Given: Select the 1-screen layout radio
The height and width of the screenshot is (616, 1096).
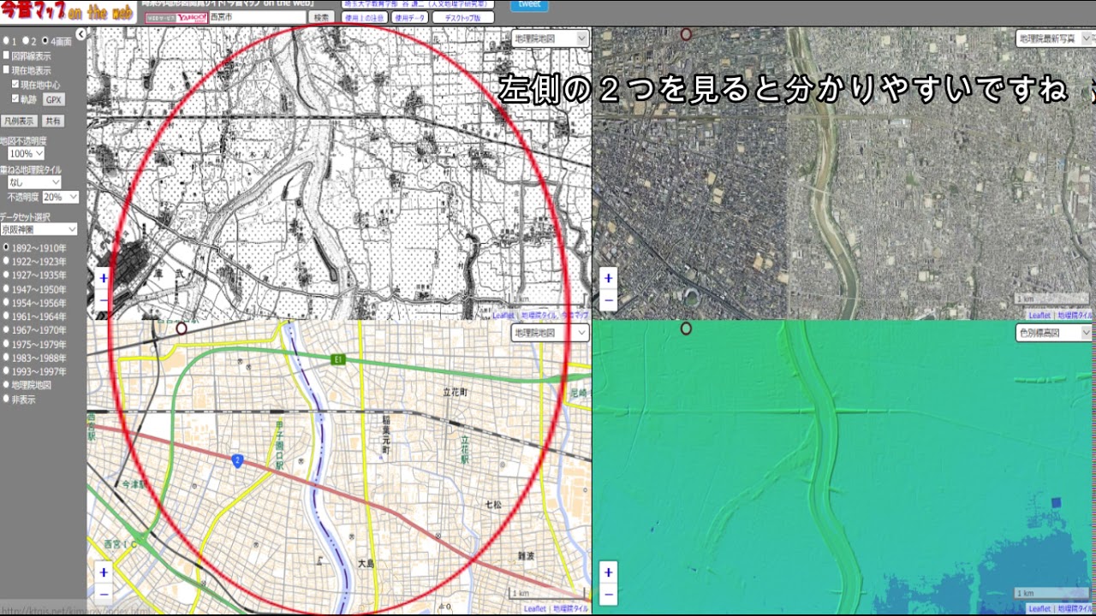Looking at the screenshot, I should [6, 41].
